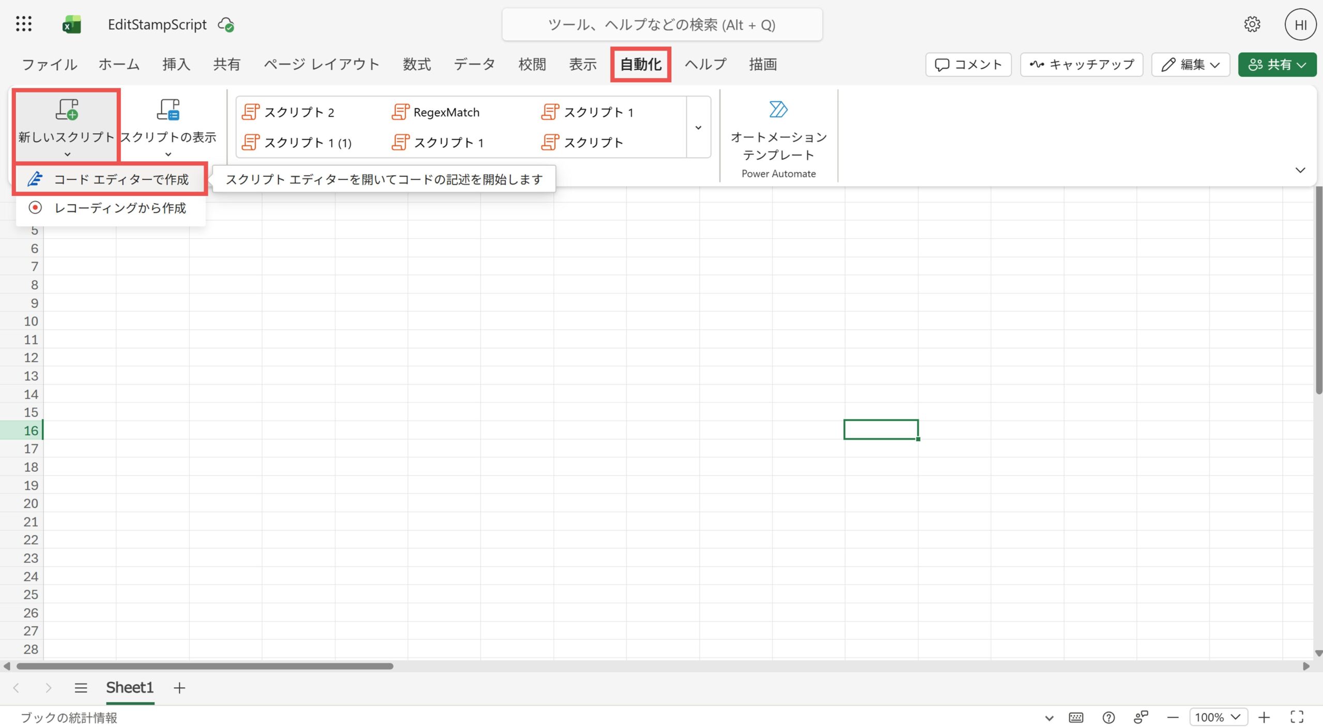1323x727 pixels.
Task: Click the cloud save status icon
Action: pyautogui.click(x=226, y=25)
